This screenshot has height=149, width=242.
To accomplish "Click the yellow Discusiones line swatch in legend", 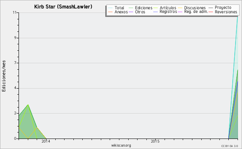I will pyautogui.click(x=180, y=8).
